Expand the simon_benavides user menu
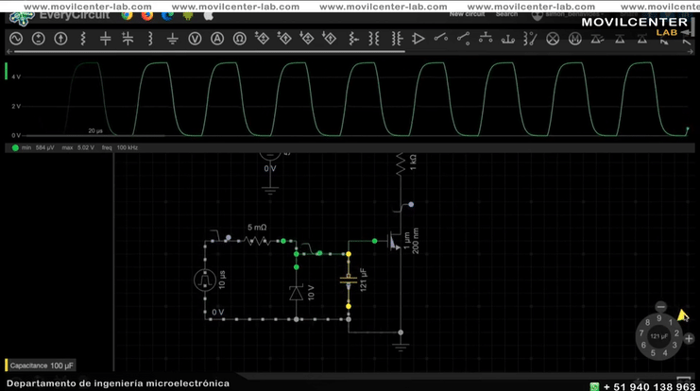Image resolution: width=700 pixels, height=391 pixels. pyautogui.click(x=568, y=16)
